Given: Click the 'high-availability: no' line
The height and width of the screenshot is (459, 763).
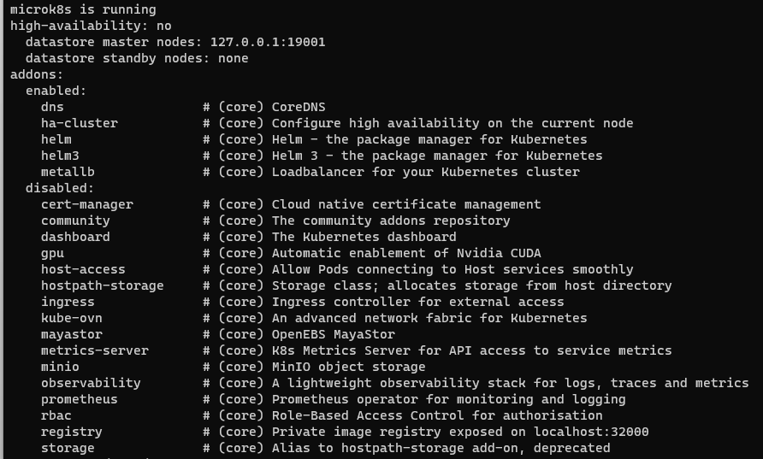Looking at the screenshot, I should click(x=91, y=26).
